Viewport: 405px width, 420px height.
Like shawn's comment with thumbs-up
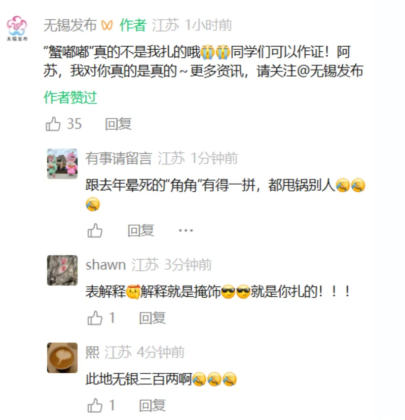click(95, 318)
